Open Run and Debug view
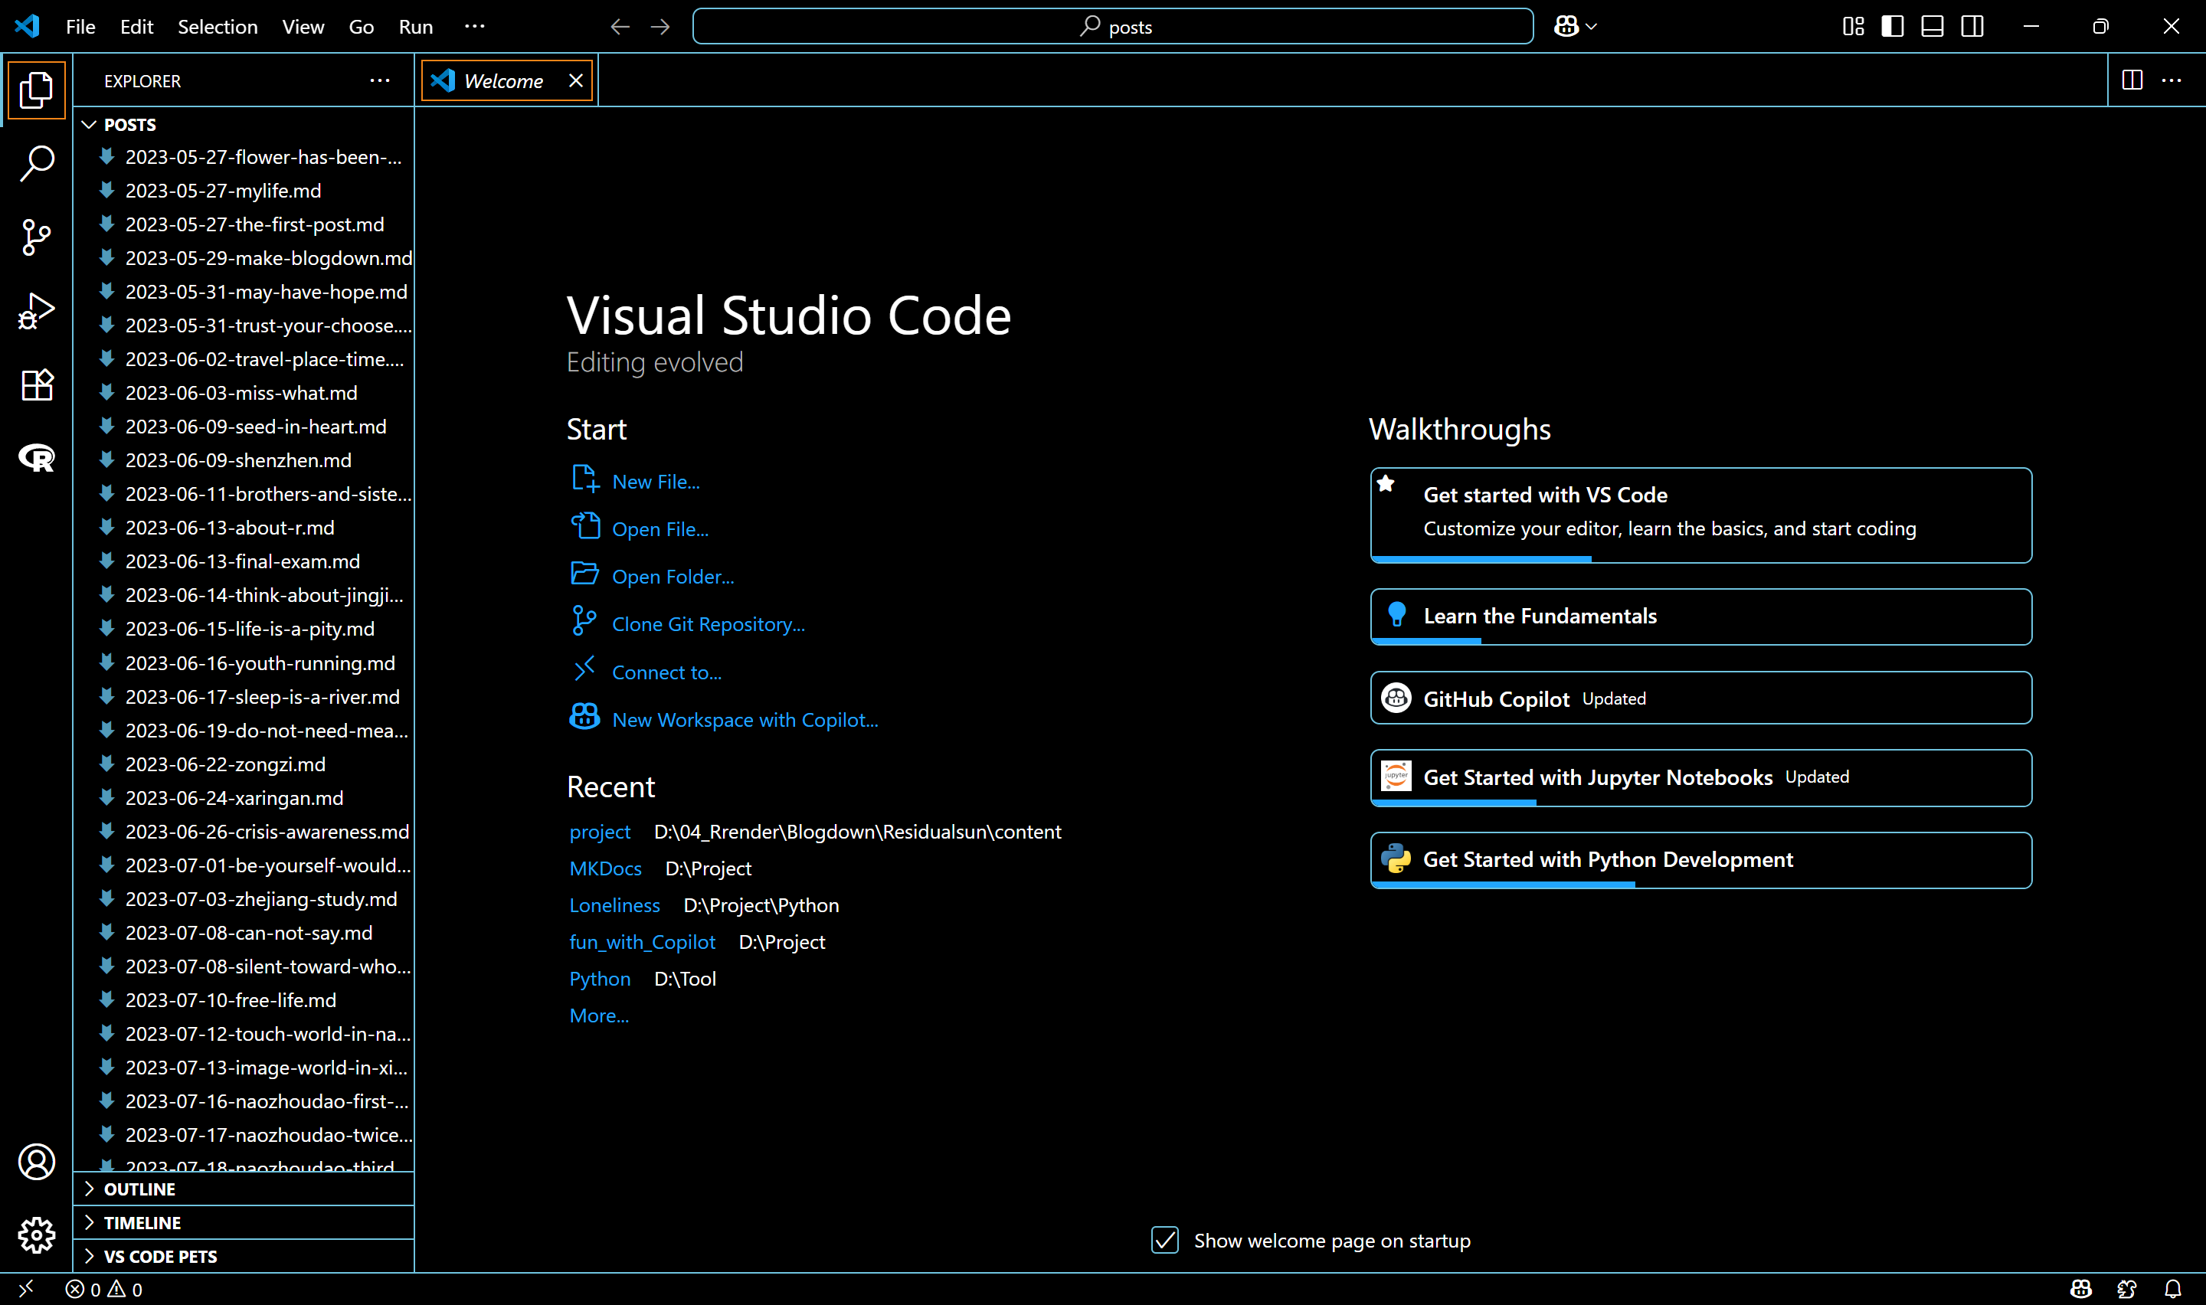This screenshot has width=2206, height=1305. coord(36,311)
